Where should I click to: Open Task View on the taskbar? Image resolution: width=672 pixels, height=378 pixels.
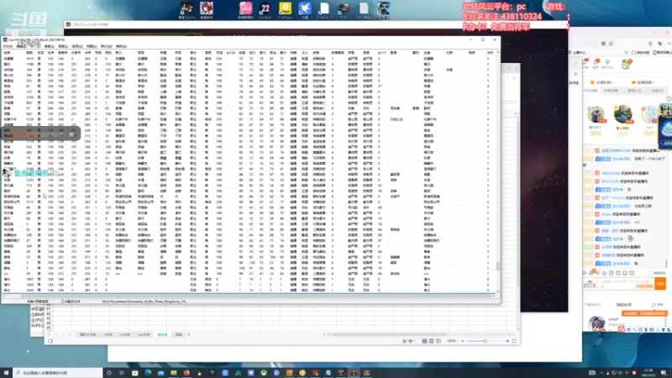tap(122, 373)
